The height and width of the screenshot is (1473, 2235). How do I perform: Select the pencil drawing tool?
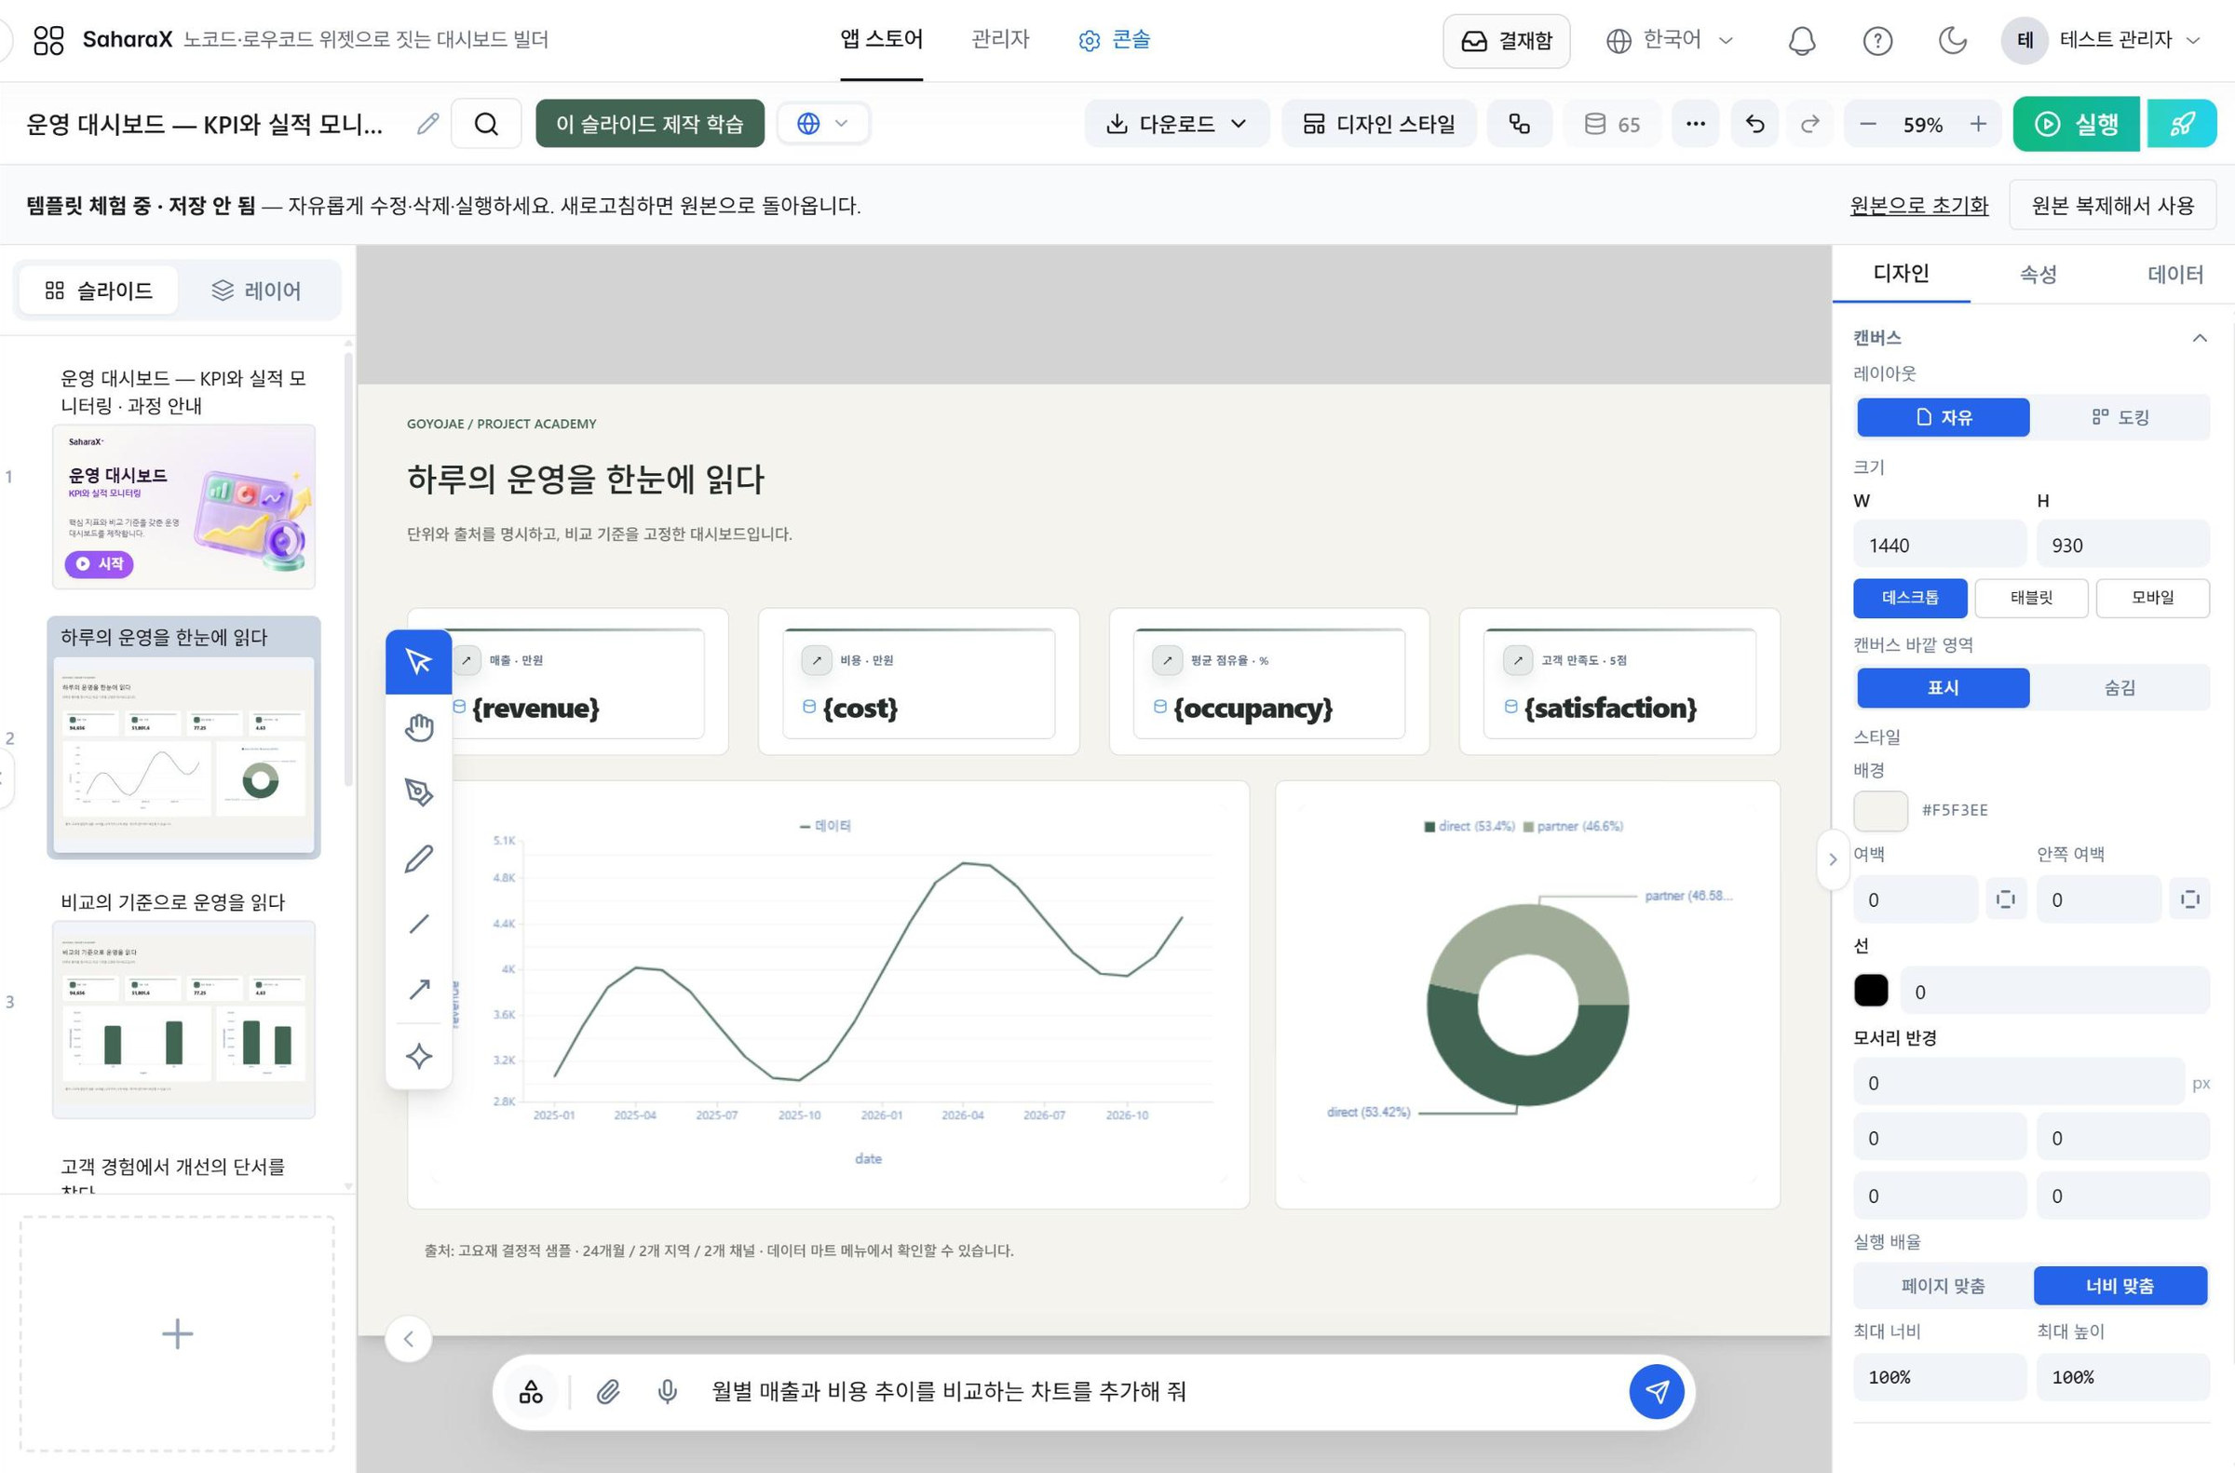pyautogui.click(x=418, y=858)
